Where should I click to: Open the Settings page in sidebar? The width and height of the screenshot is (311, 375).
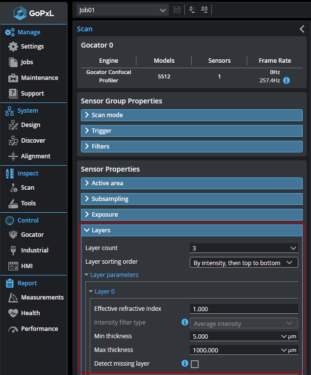click(x=32, y=47)
